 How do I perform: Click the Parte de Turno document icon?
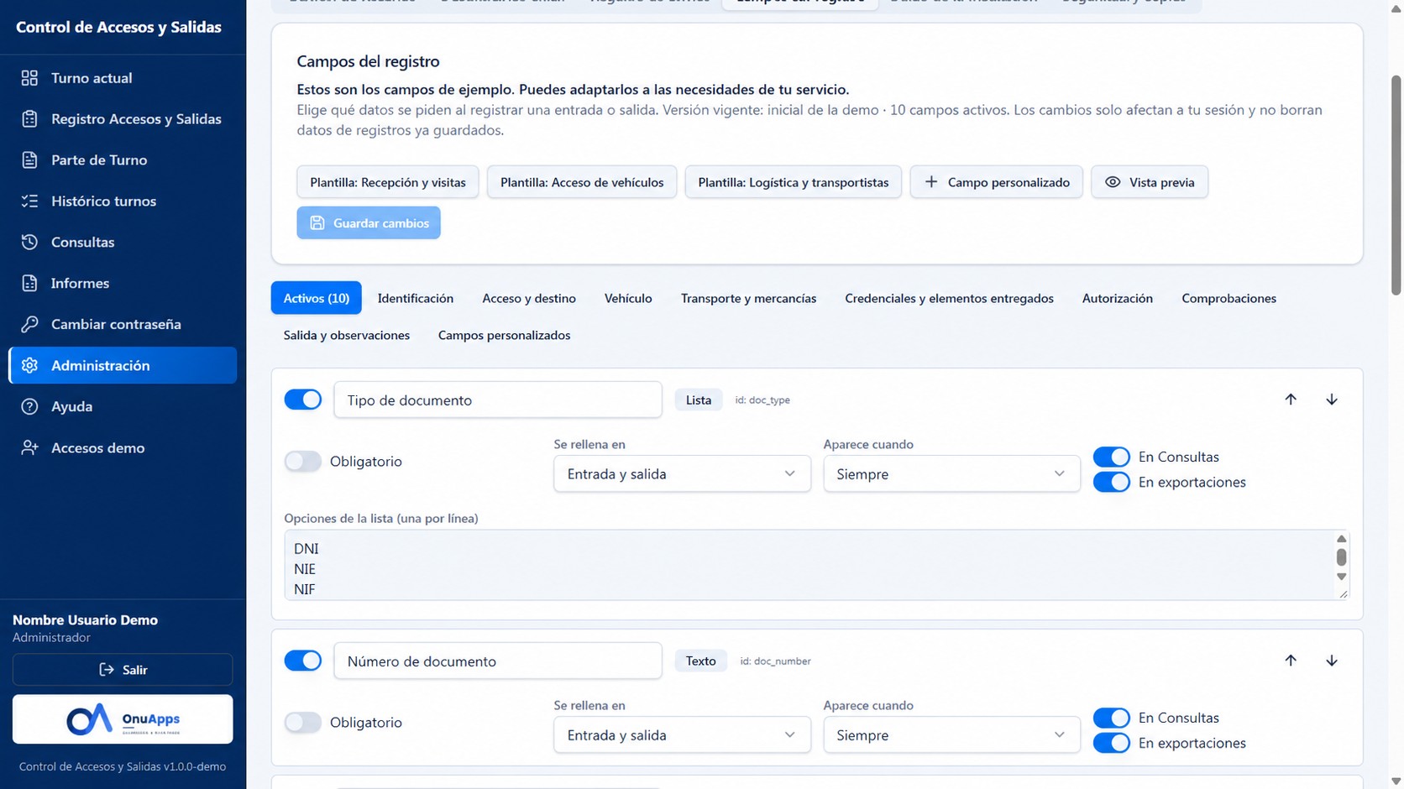(x=29, y=160)
